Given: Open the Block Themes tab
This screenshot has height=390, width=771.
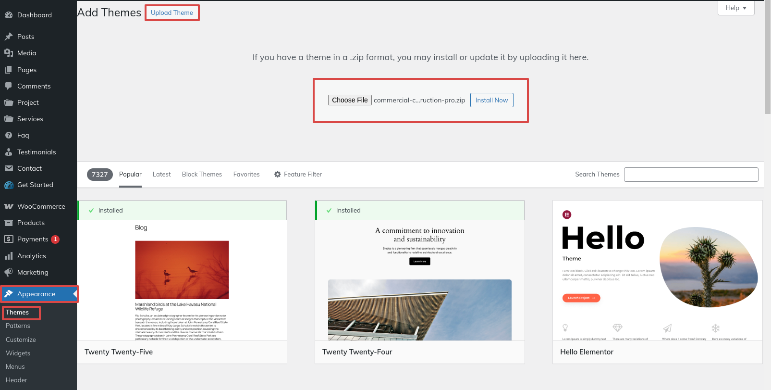Looking at the screenshot, I should pos(202,174).
